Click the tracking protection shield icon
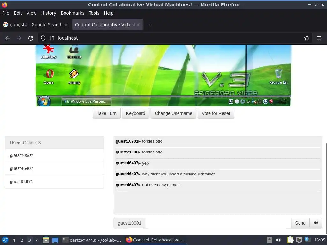The width and height of the screenshot is (327, 245). [43, 38]
